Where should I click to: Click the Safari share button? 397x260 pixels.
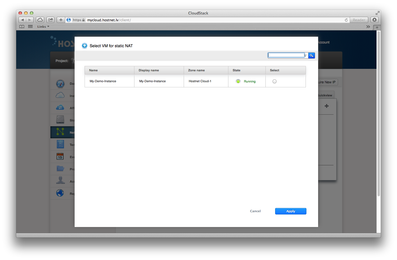[50, 20]
